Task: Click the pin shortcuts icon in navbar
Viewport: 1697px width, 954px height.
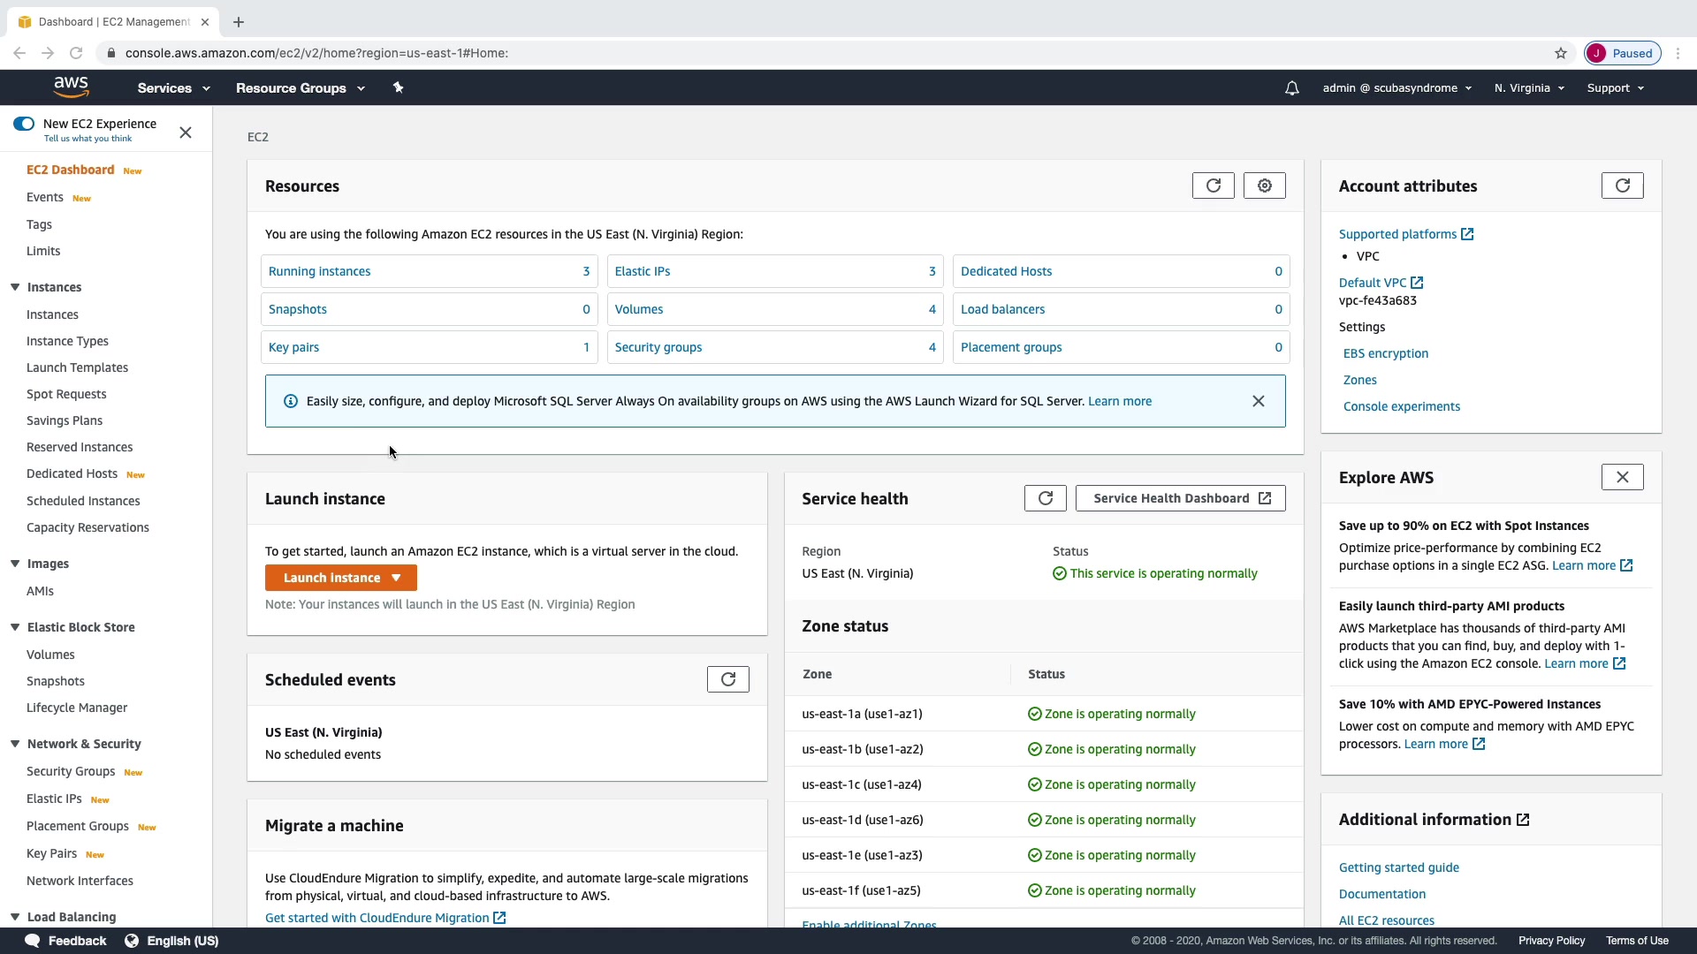Action: click(398, 87)
